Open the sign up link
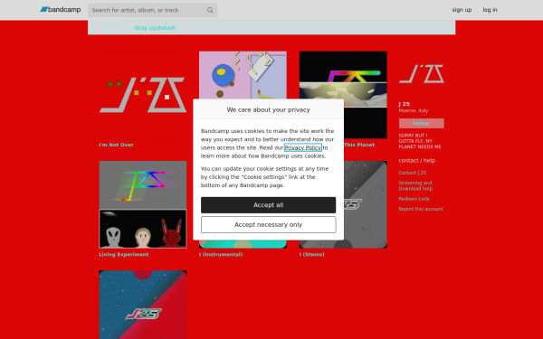543x339 pixels. point(462,10)
